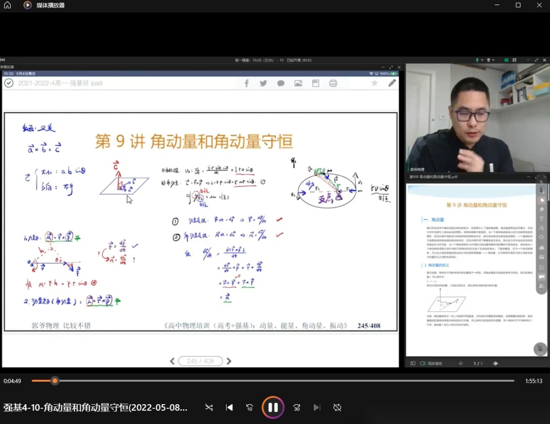Click the Facebook share icon
The image size is (550, 424).
coord(246,83)
